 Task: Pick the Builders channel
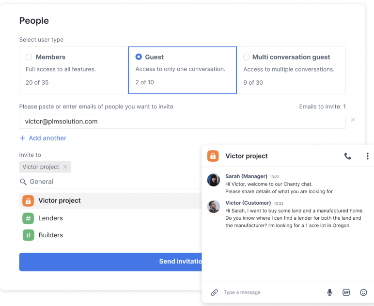(x=50, y=235)
